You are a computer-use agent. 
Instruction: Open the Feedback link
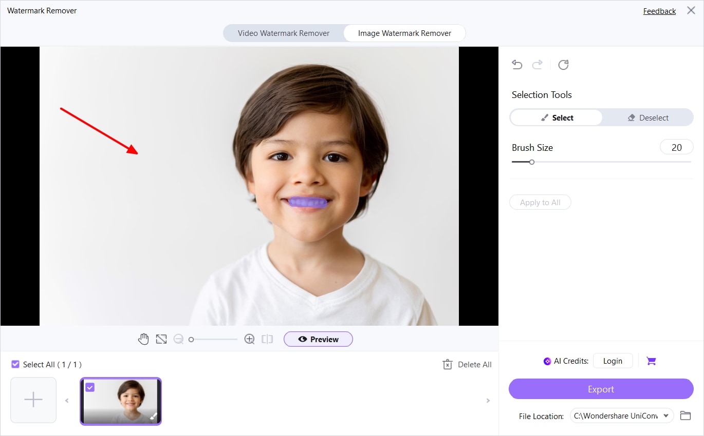(x=659, y=11)
